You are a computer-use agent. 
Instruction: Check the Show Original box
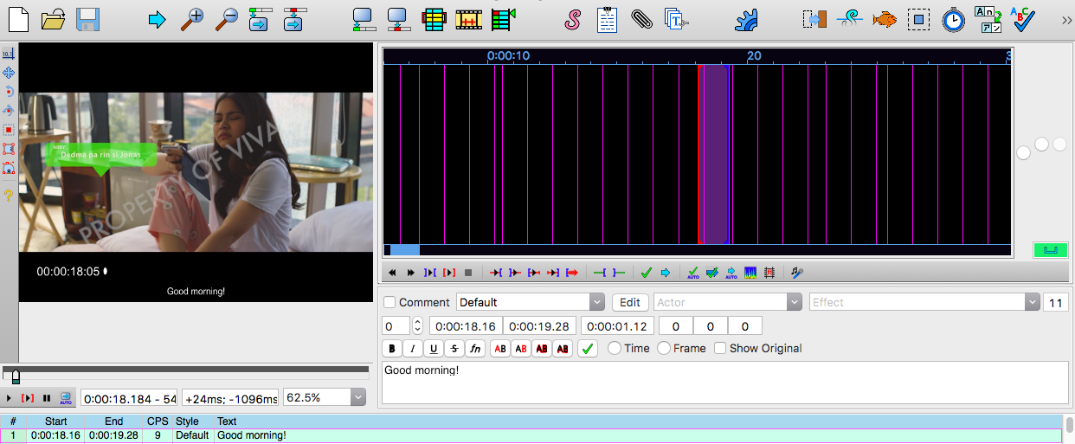(x=720, y=348)
